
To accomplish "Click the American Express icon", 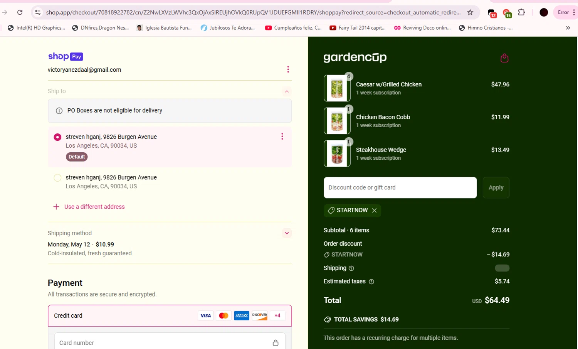I will click(x=242, y=315).
